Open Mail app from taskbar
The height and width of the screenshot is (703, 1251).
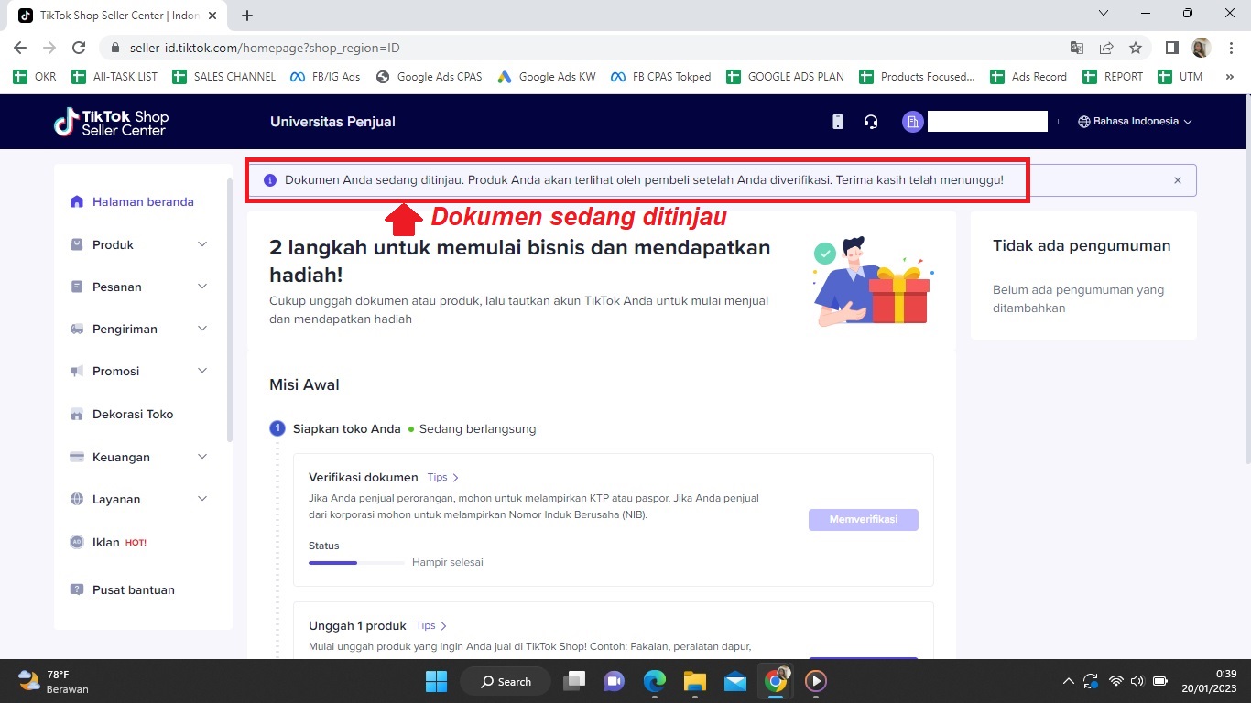click(x=734, y=681)
